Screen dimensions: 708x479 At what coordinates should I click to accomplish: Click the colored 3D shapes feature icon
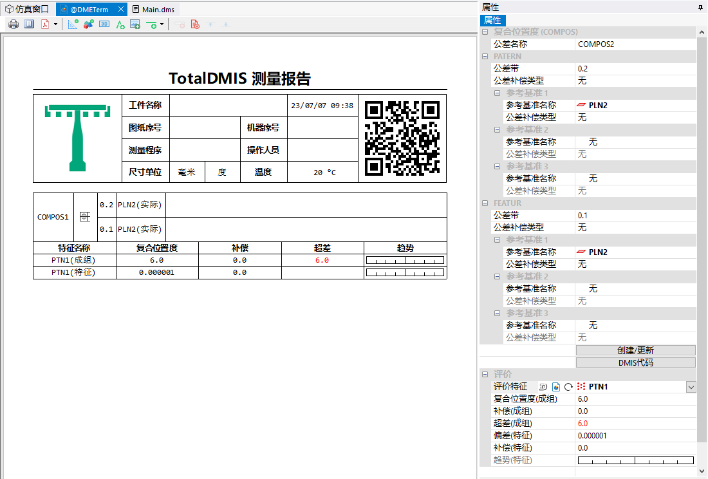(x=89, y=24)
